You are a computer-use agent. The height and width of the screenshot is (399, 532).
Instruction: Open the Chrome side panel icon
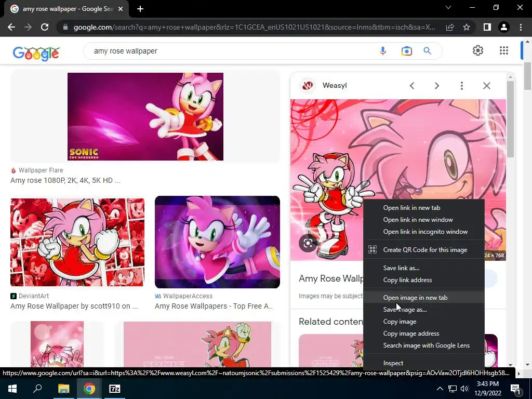point(487,27)
